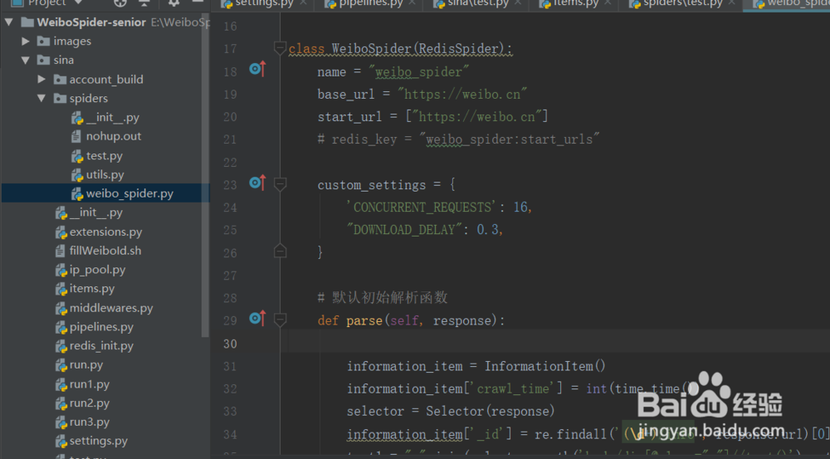Switch to the items.py editor tab
830x459 pixels.
(x=575, y=3)
